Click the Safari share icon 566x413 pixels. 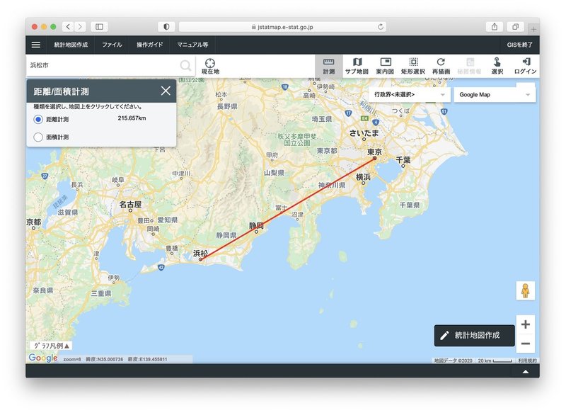495,27
